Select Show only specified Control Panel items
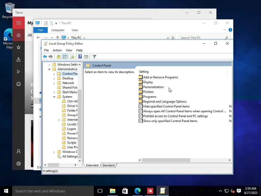The image size is (261, 196). point(170,121)
